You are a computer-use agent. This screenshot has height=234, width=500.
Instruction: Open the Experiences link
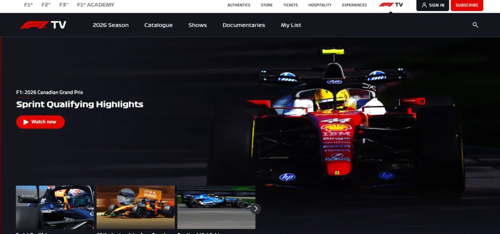[x=354, y=5]
